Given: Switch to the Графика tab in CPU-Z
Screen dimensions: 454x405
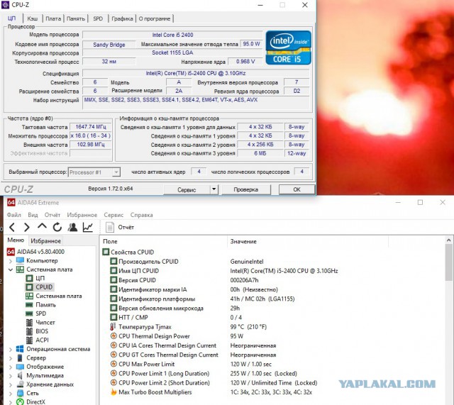Looking at the screenshot, I should click(122, 18).
